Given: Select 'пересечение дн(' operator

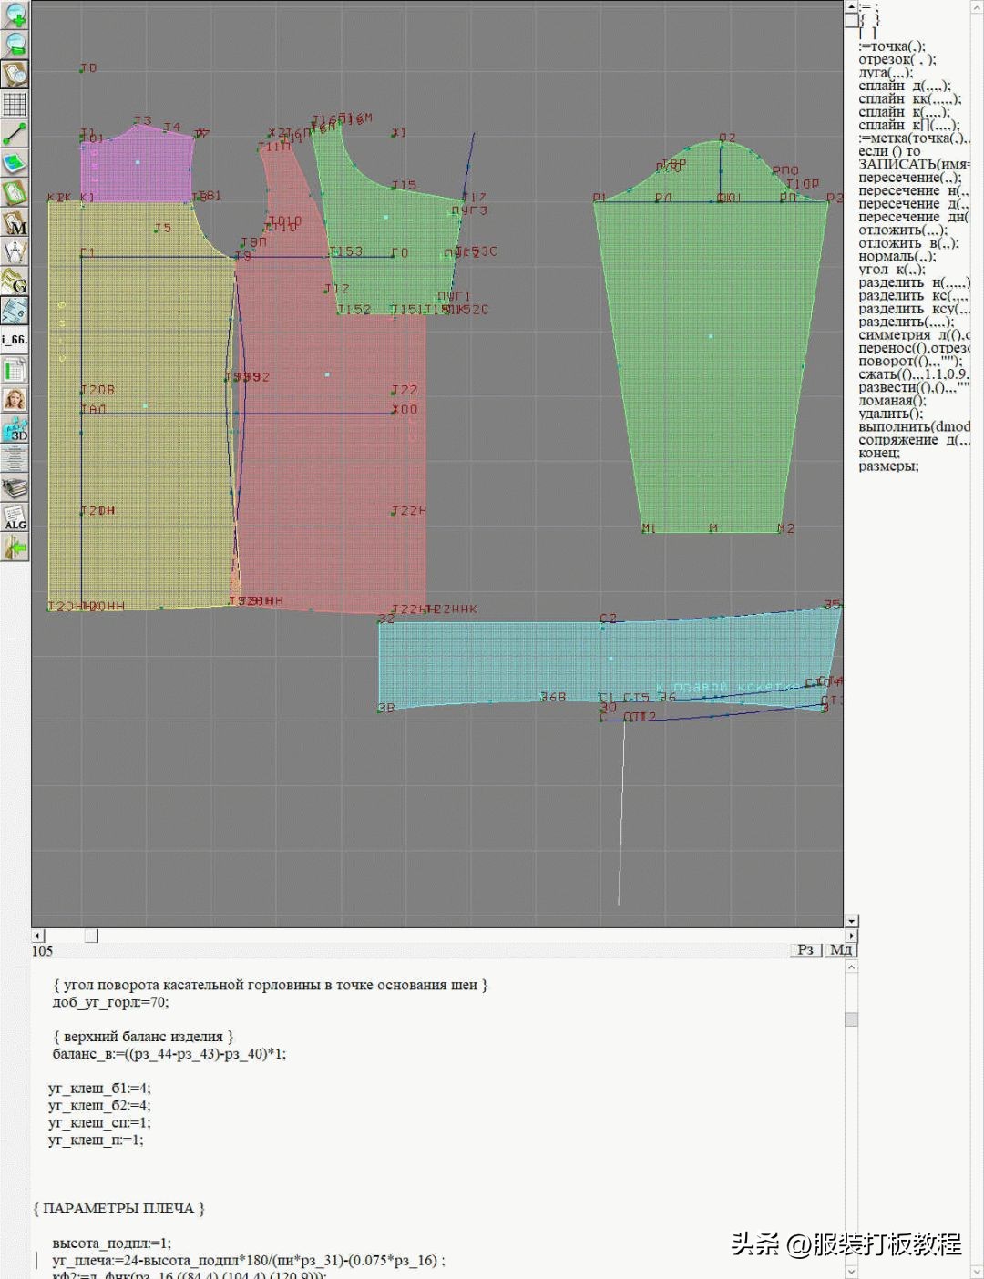Looking at the screenshot, I should 914,217.
